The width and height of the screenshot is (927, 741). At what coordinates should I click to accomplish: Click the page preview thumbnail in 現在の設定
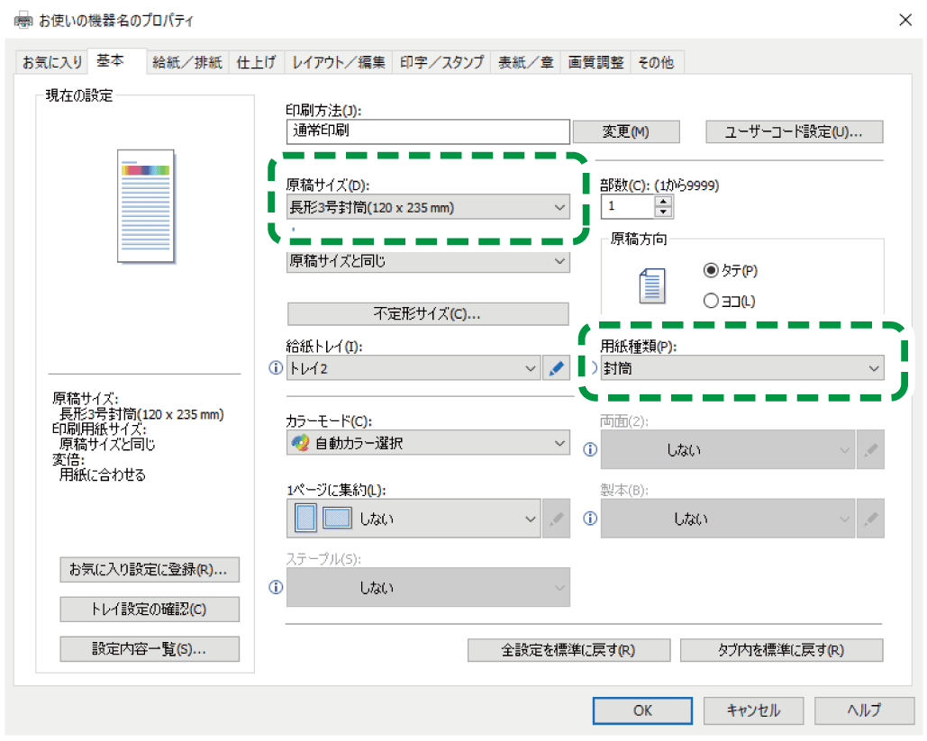tap(145, 206)
